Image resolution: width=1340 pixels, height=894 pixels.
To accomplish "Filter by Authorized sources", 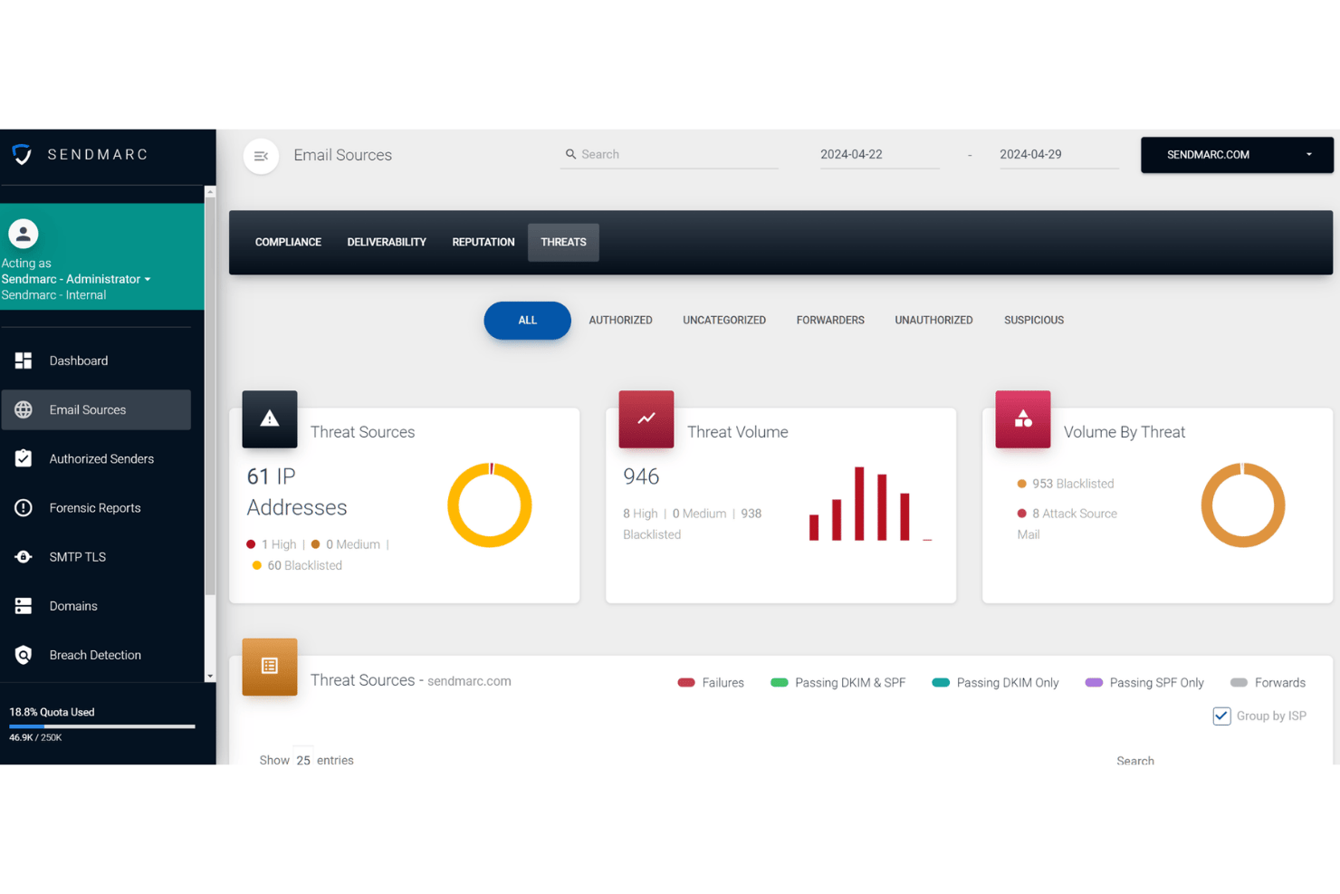I will tap(620, 321).
